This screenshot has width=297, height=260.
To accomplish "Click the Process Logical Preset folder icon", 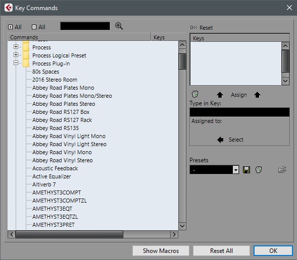I will pos(26,55).
